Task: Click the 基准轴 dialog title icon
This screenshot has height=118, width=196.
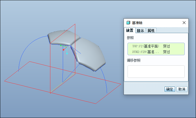Action: pos(128,23)
